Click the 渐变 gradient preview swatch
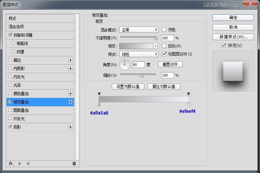 136,46
